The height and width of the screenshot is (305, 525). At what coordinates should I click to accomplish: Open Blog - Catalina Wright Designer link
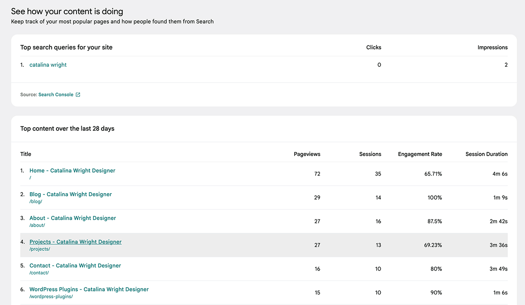[x=70, y=194]
